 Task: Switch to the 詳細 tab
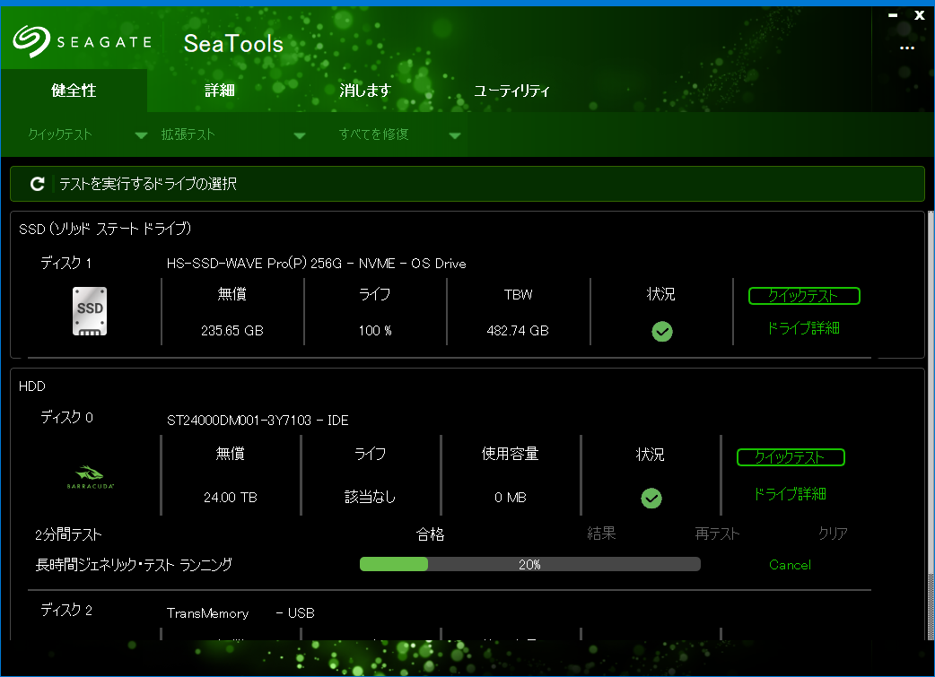(220, 91)
